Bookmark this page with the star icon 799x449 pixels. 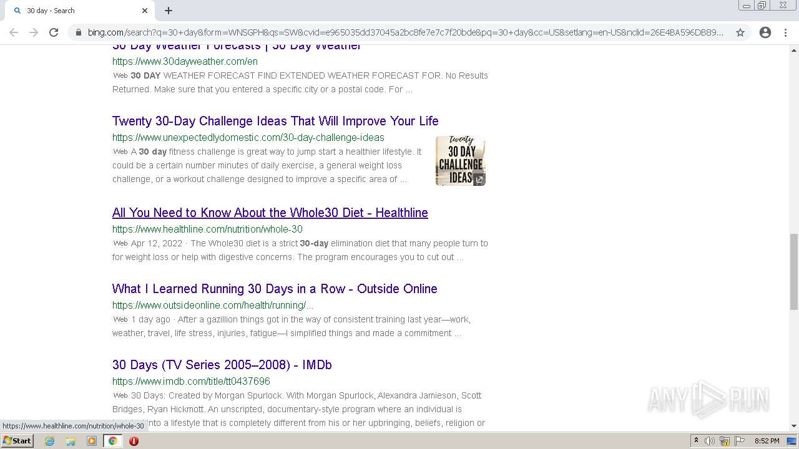tap(740, 32)
